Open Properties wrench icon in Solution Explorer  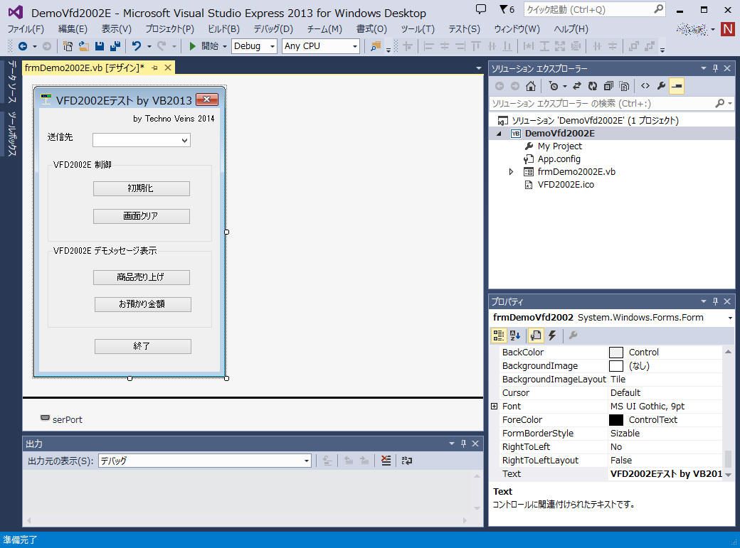[x=661, y=86]
